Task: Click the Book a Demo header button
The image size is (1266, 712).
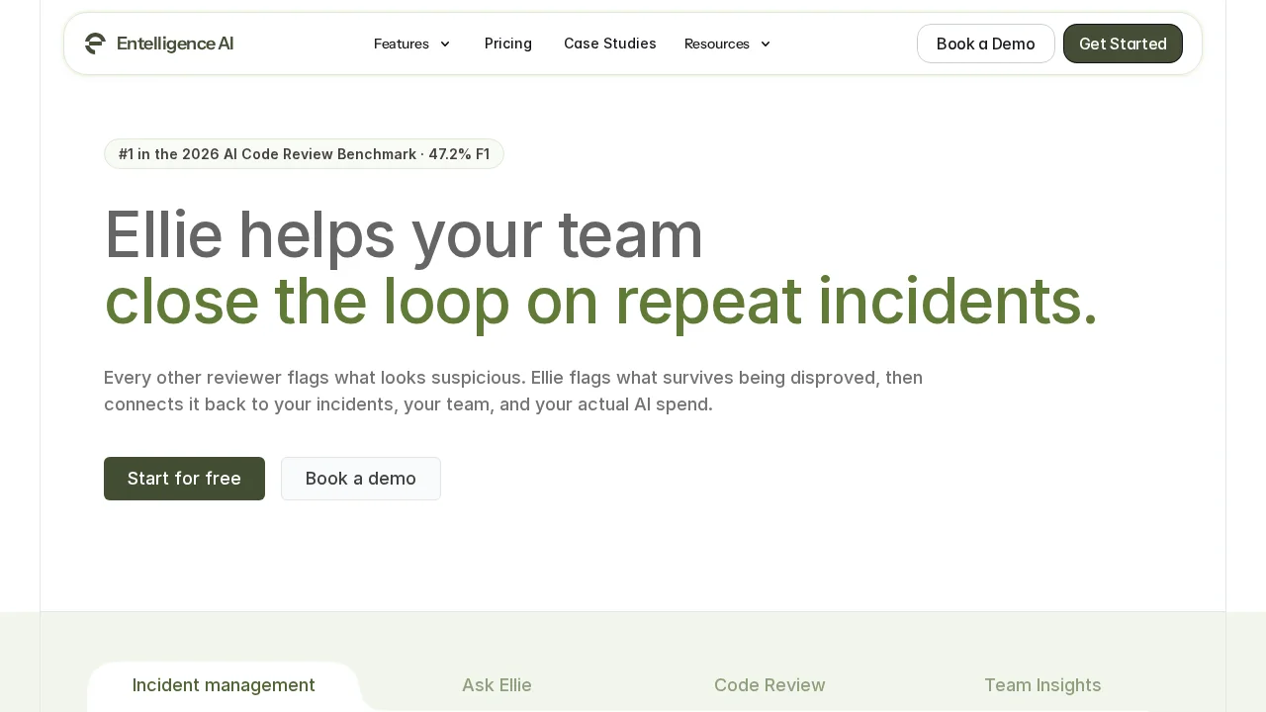Action: [x=985, y=44]
